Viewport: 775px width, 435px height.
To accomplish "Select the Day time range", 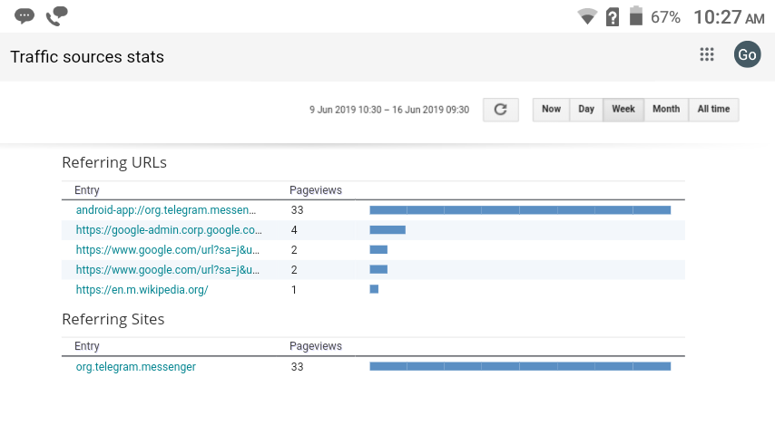I will [586, 109].
